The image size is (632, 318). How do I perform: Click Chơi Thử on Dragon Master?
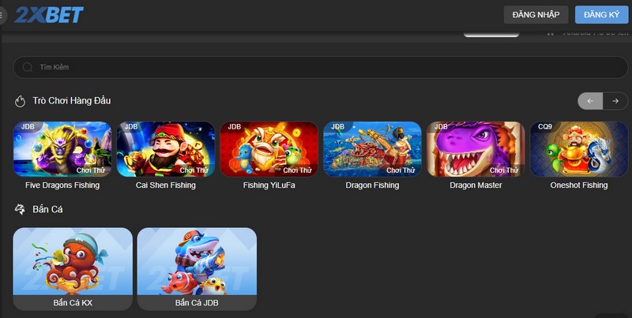(504, 170)
